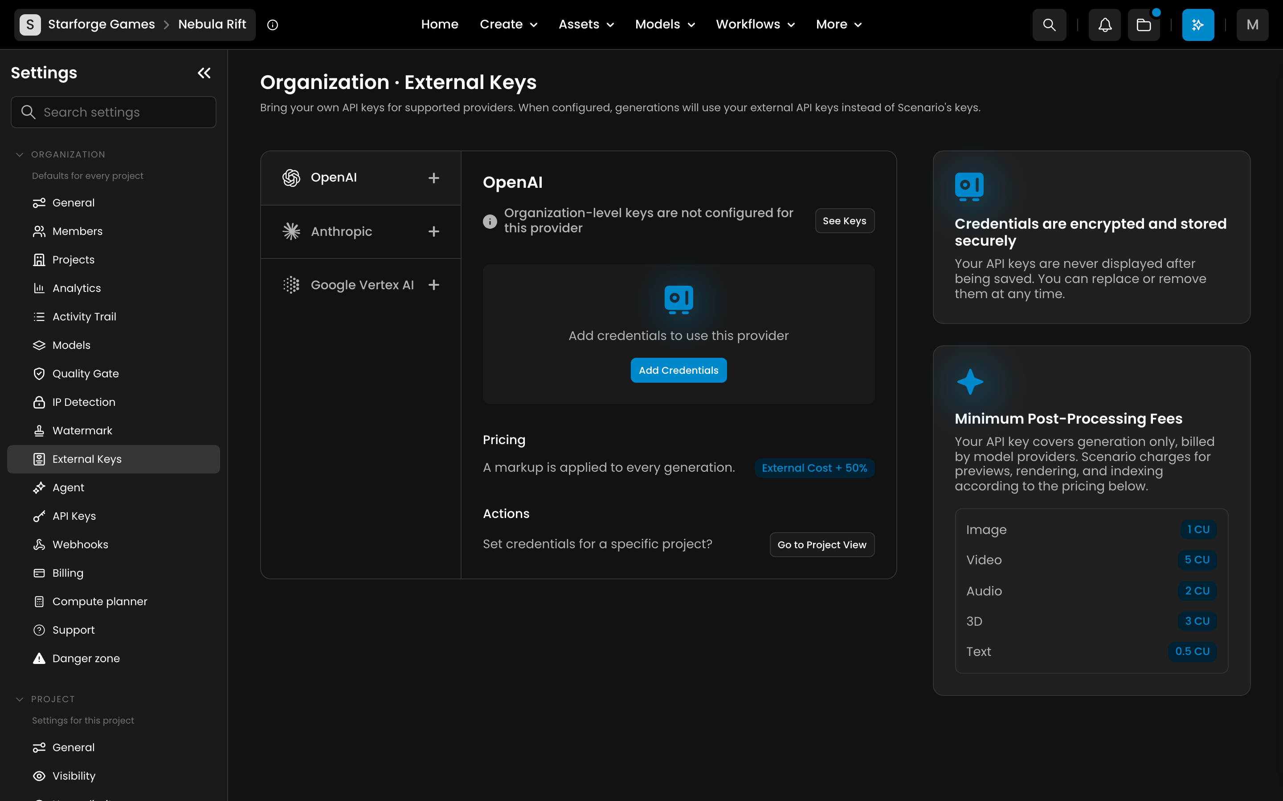The image size is (1283, 801).
Task: Open the Workflows dropdown menu
Action: click(x=756, y=24)
